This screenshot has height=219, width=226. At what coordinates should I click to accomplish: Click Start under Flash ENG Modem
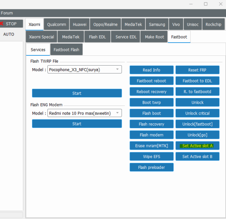[x=77, y=124]
